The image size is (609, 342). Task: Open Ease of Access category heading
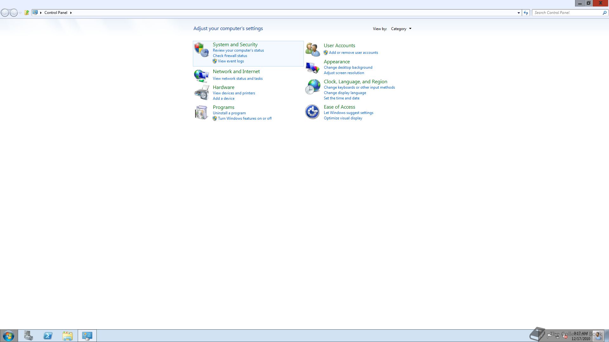coord(339,107)
